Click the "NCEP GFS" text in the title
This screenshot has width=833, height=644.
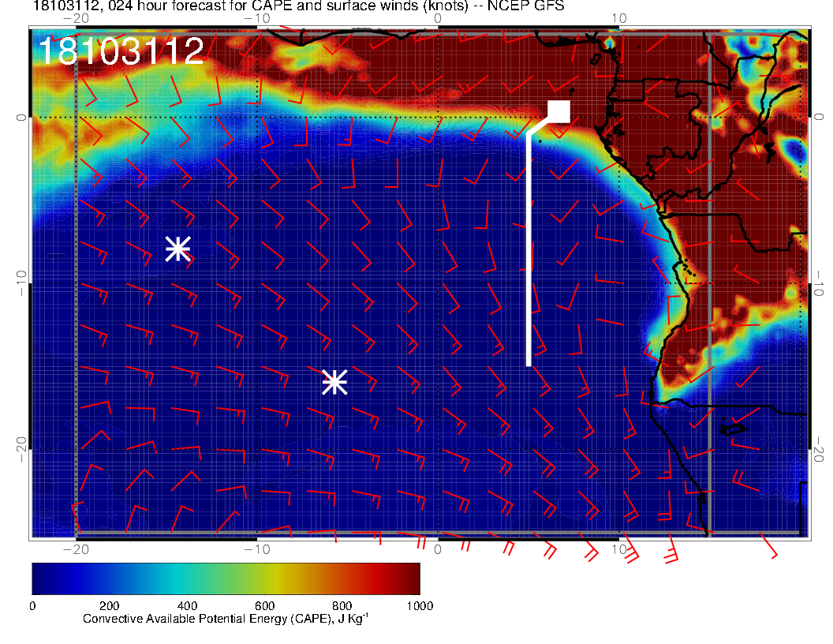point(525,6)
